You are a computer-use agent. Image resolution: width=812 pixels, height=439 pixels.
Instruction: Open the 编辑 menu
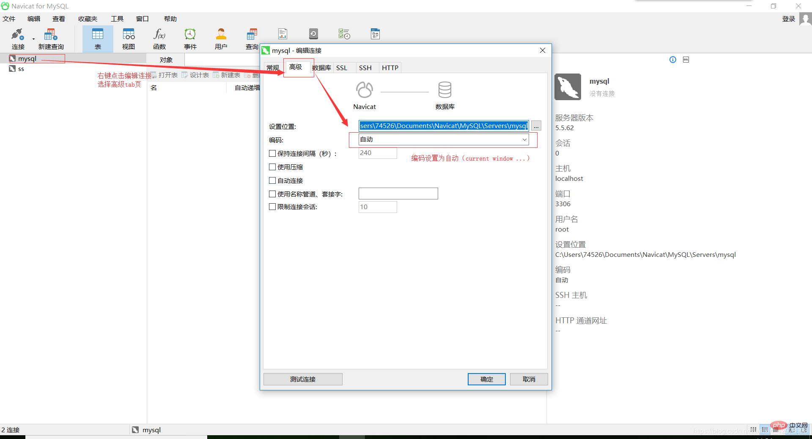[34, 19]
